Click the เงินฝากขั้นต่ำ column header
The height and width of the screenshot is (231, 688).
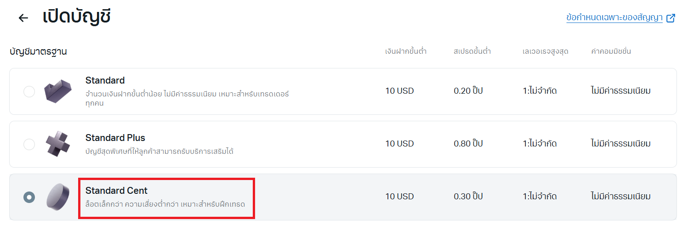406,51
